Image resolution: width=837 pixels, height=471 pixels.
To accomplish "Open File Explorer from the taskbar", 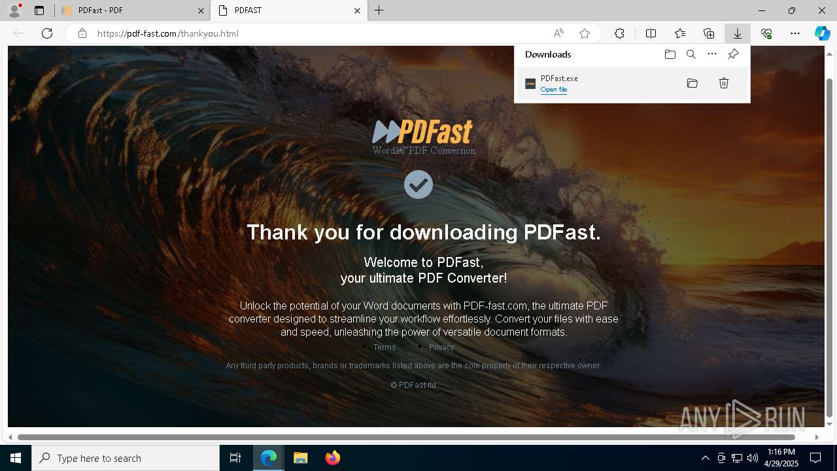I will click(x=300, y=458).
